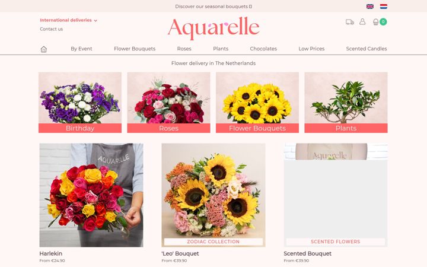This screenshot has width=427, height=267.
Task: Open the Roses menu item
Action: pos(184,49)
